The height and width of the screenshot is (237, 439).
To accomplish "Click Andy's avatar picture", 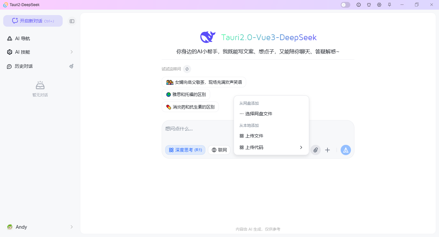I will click(10, 227).
